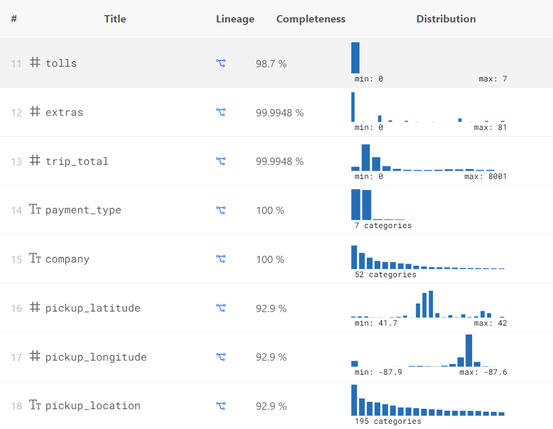553x429 pixels.
Task: Open the trip_total column entry
Action: (77, 161)
